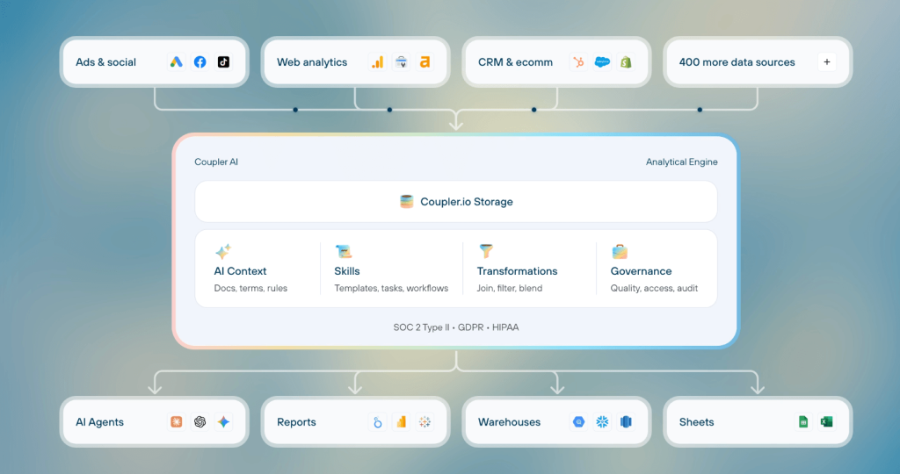
Task: Click the Google Ads icon
Action: click(176, 62)
